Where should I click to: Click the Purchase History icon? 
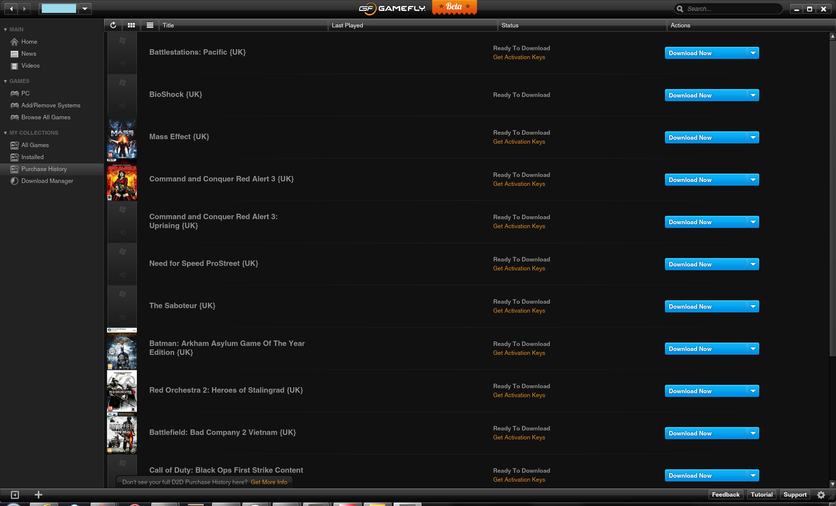(x=14, y=169)
